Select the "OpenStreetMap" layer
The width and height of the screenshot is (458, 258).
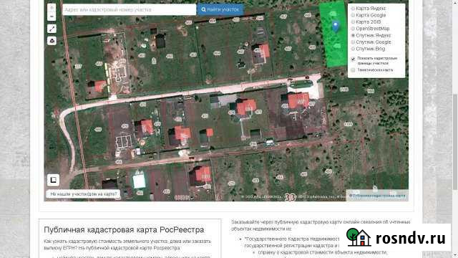(353, 29)
